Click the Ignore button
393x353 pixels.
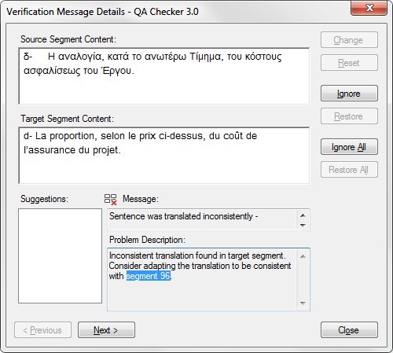tap(349, 94)
